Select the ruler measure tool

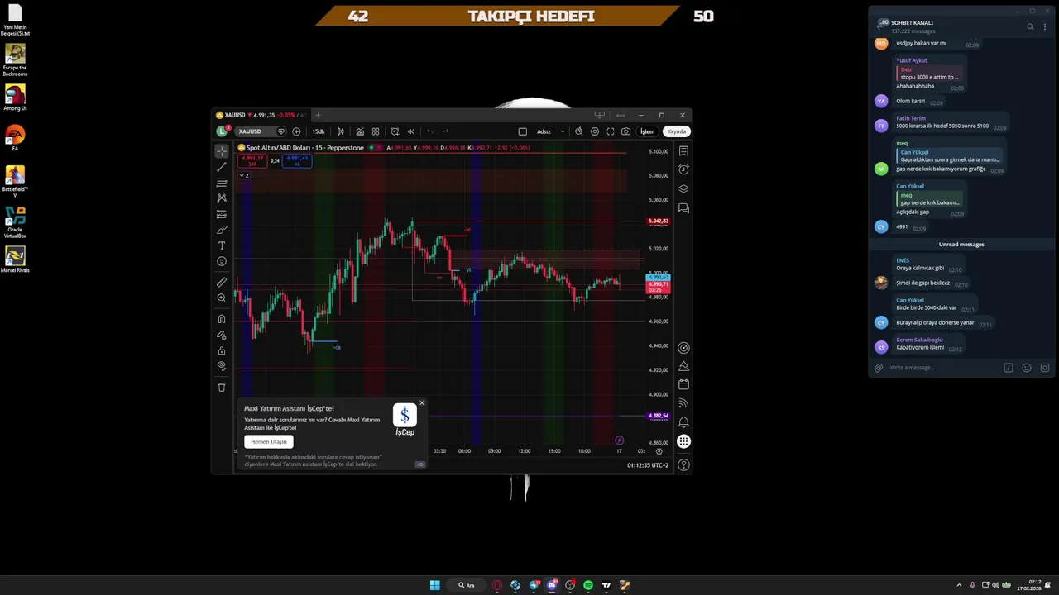tap(222, 283)
